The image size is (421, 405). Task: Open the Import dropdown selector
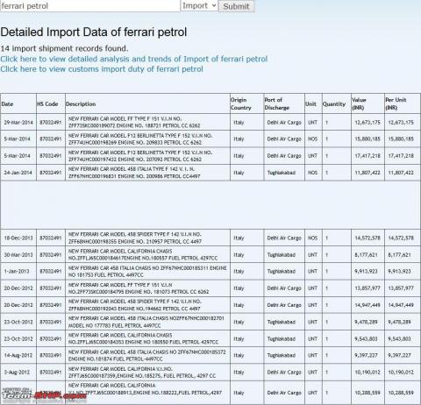click(199, 6)
